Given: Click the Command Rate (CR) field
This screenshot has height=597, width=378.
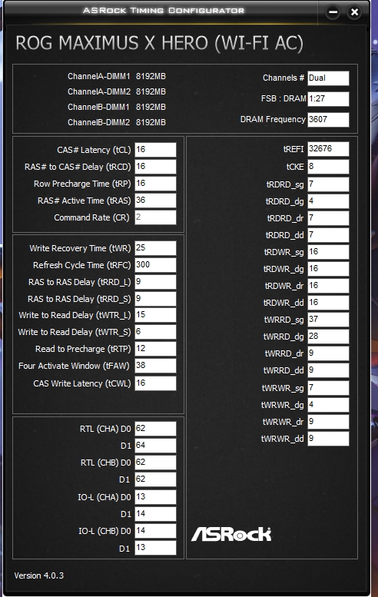Looking at the screenshot, I should [x=155, y=217].
